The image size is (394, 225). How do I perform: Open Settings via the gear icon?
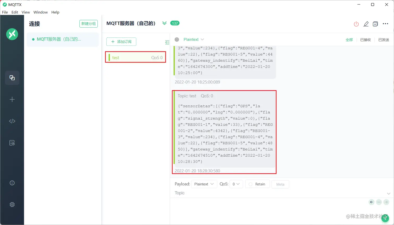[x=12, y=204]
